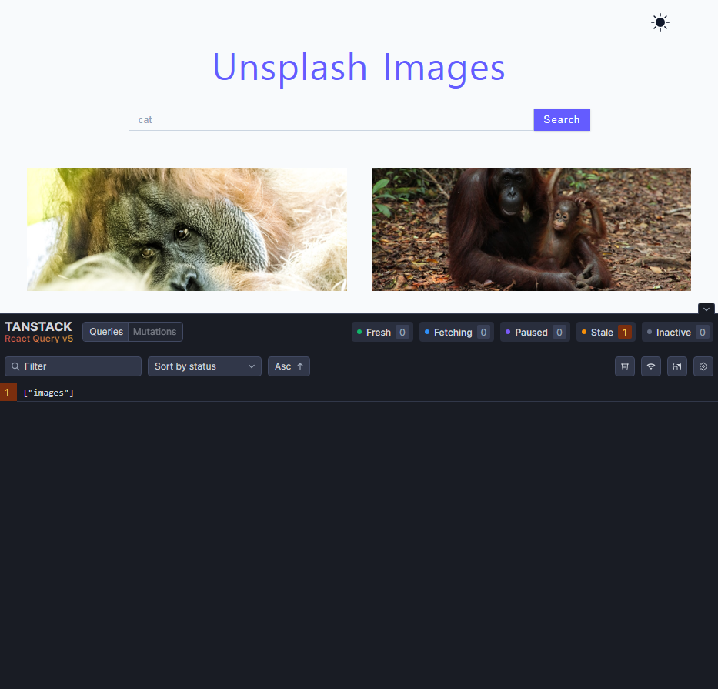
Task: Switch to the Mutations tab
Action: click(155, 332)
